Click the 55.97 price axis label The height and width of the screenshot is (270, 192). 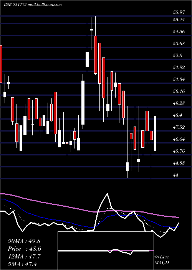click(179, 12)
